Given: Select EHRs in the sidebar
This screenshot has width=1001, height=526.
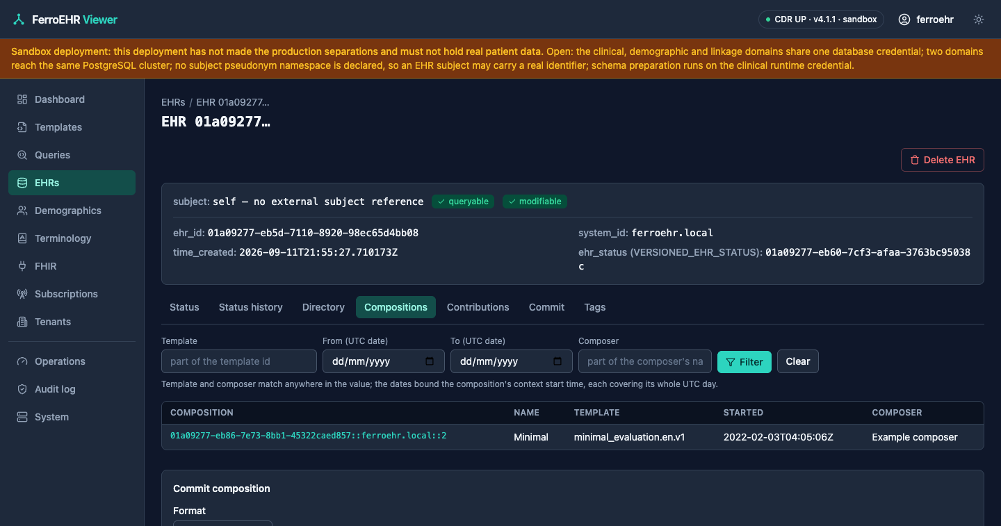Looking at the screenshot, I should tap(72, 183).
